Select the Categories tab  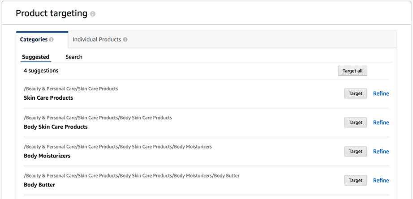coord(42,40)
